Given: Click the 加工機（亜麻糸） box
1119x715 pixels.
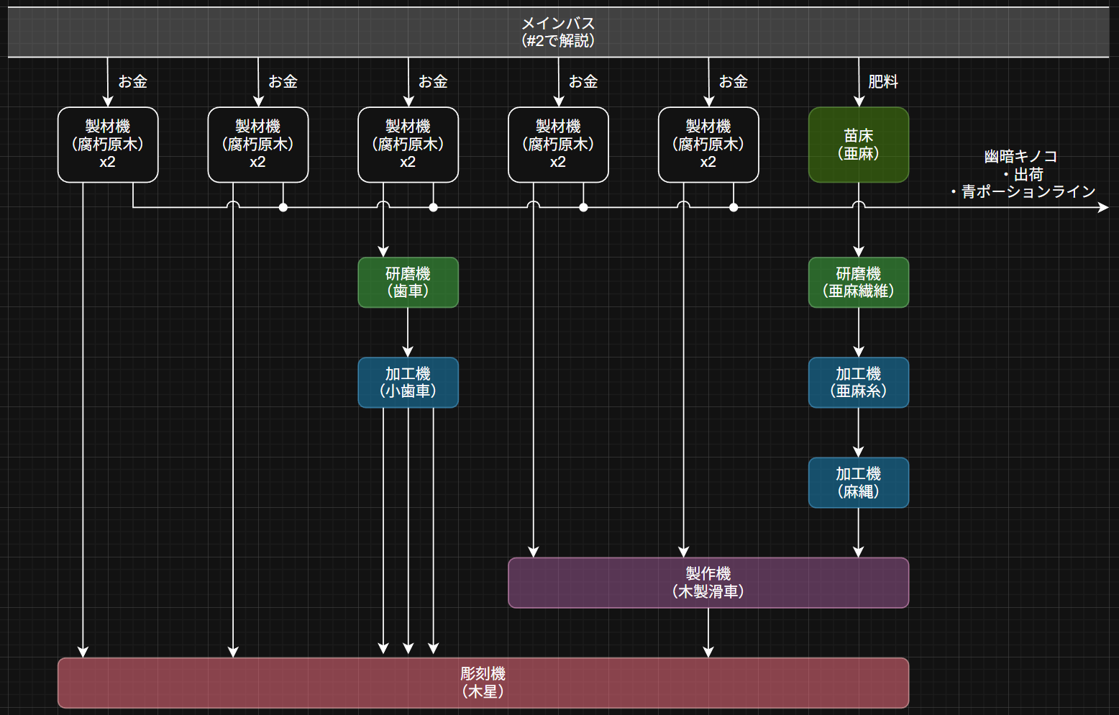Looking at the screenshot, I should 858,383.
